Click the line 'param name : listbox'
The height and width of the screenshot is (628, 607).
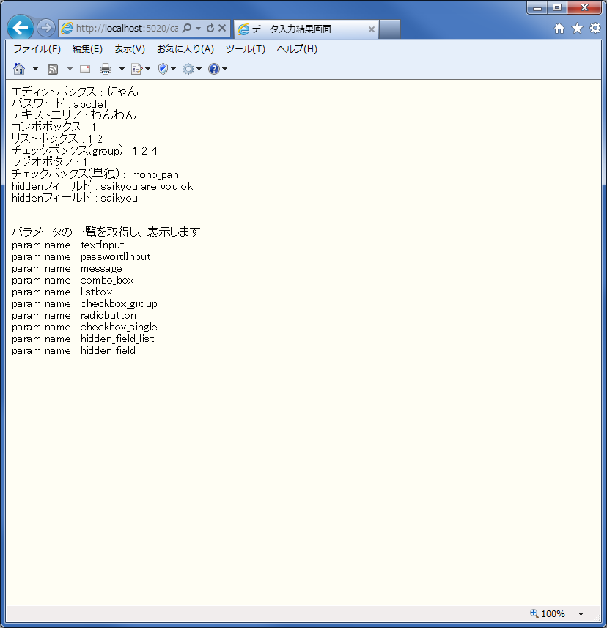coord(62,292)
